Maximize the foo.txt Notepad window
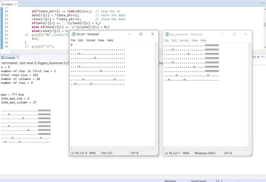This screenshot has width=266, height=182. point(141,34)
